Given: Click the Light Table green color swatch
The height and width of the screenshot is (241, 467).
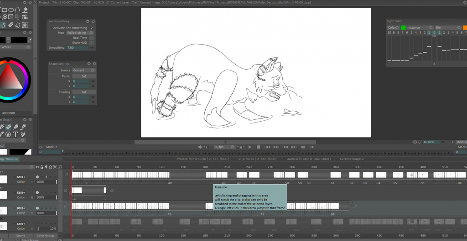Looking at the screenshot, I should pos(403,28).
